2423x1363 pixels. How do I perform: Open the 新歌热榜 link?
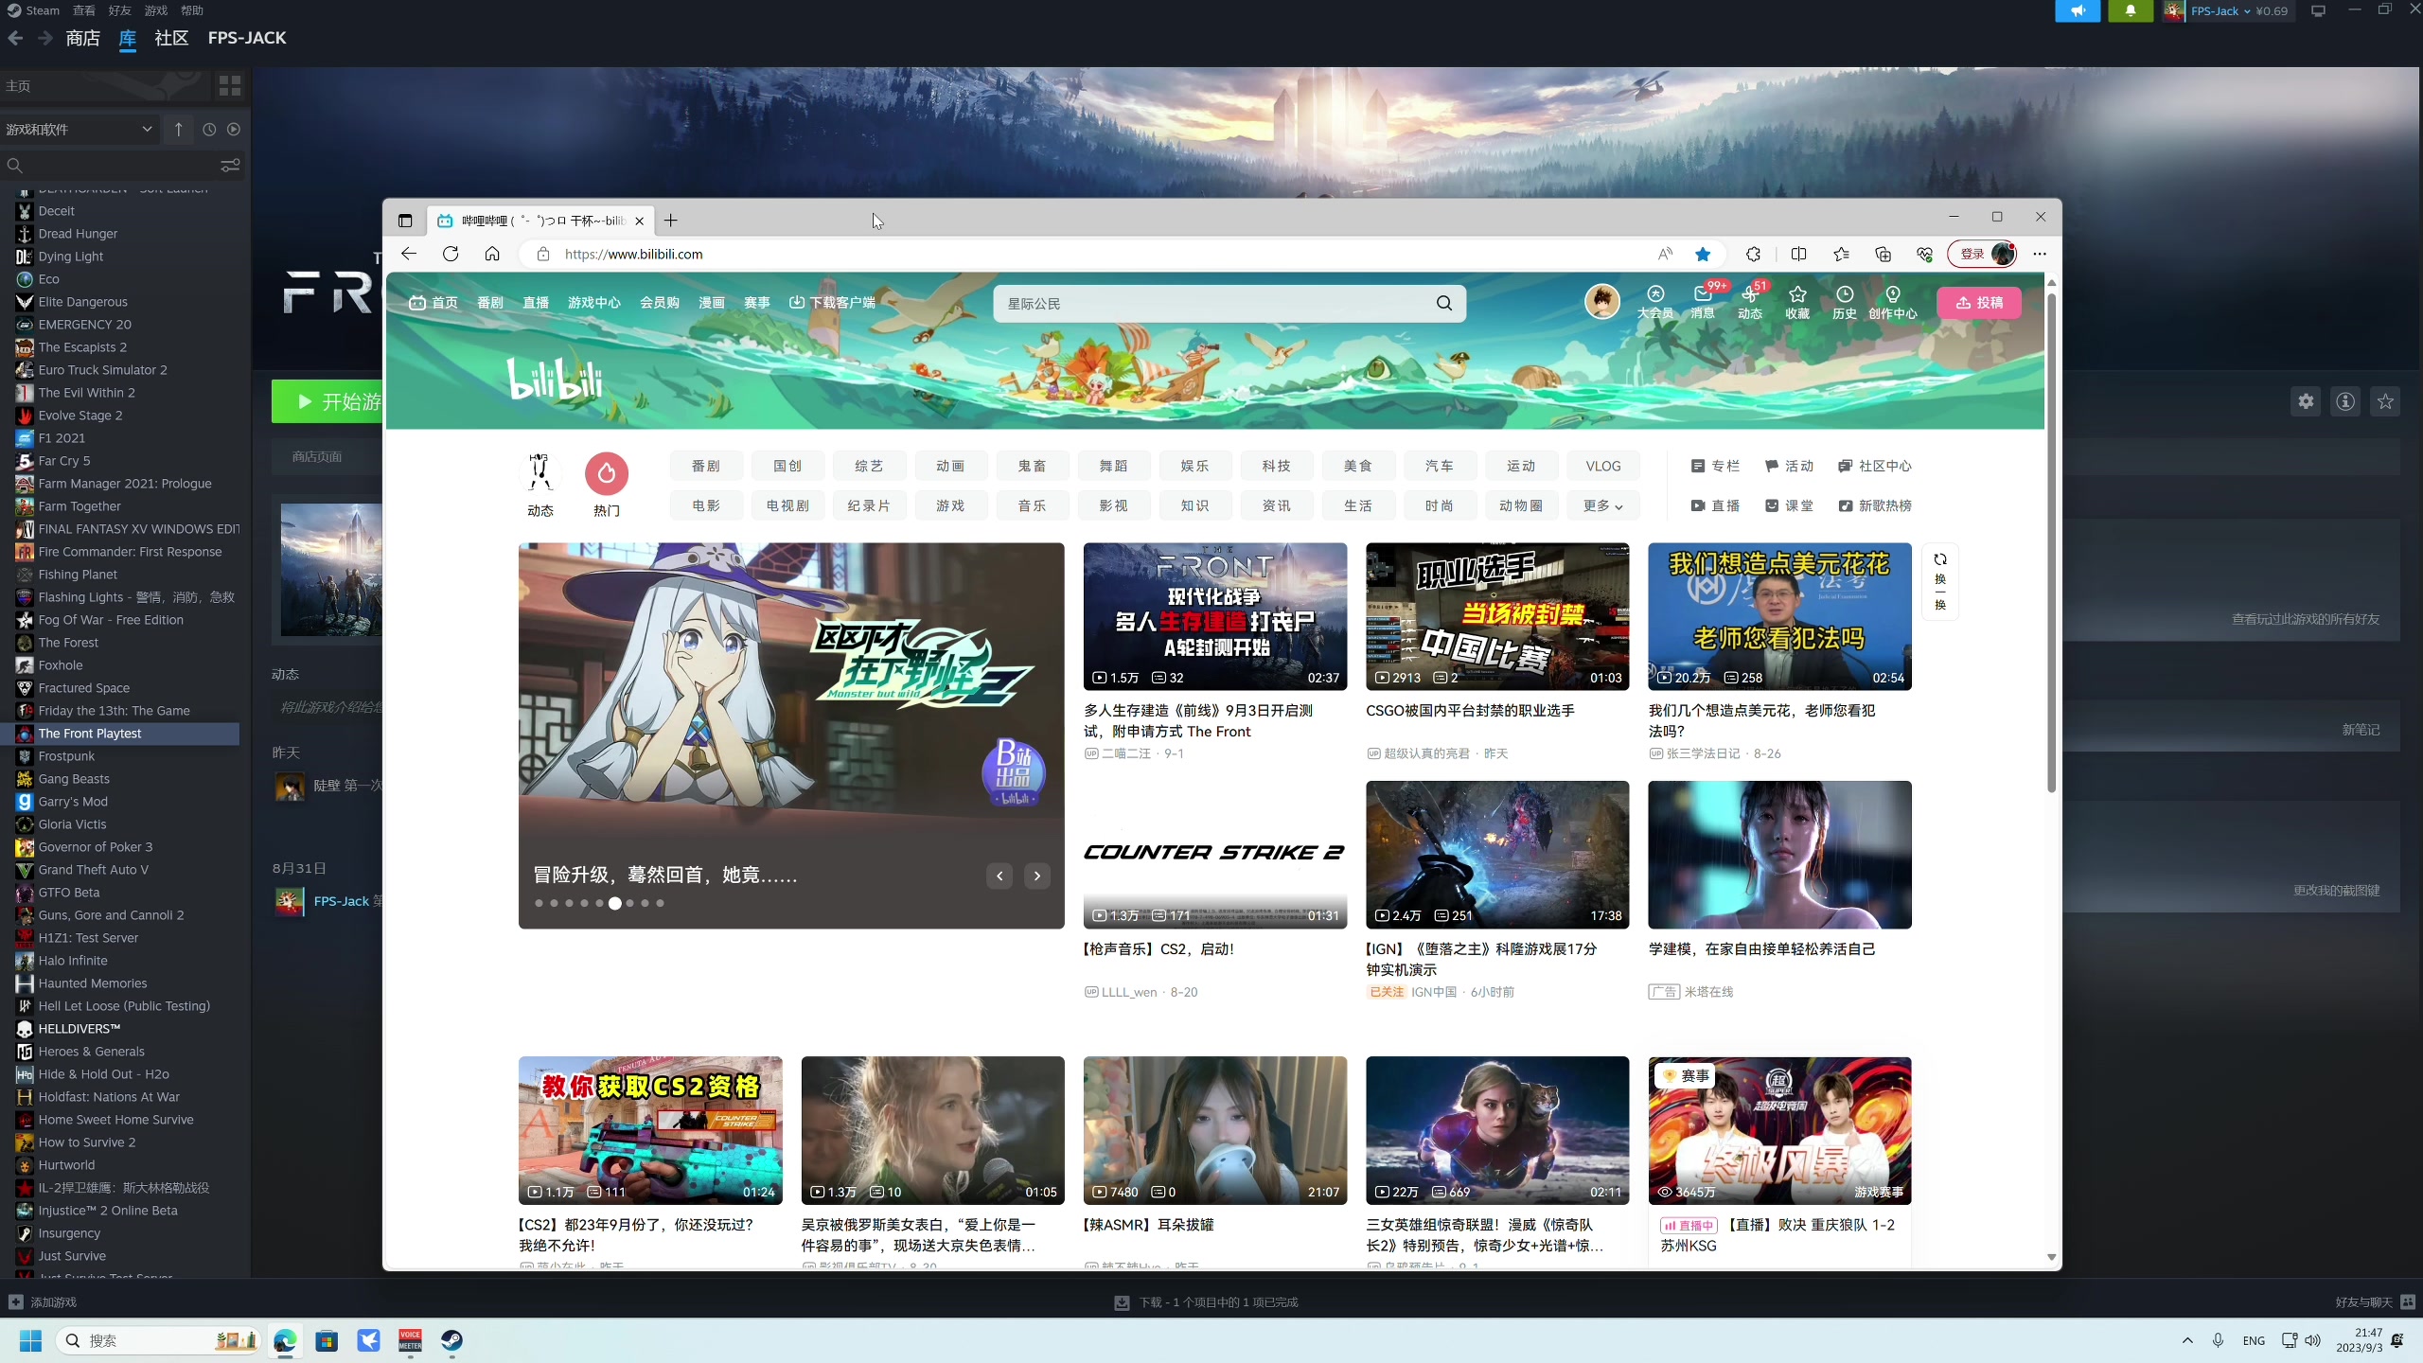(x=1875, y=505)
